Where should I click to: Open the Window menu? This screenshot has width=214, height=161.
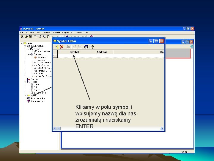[79, 32]
